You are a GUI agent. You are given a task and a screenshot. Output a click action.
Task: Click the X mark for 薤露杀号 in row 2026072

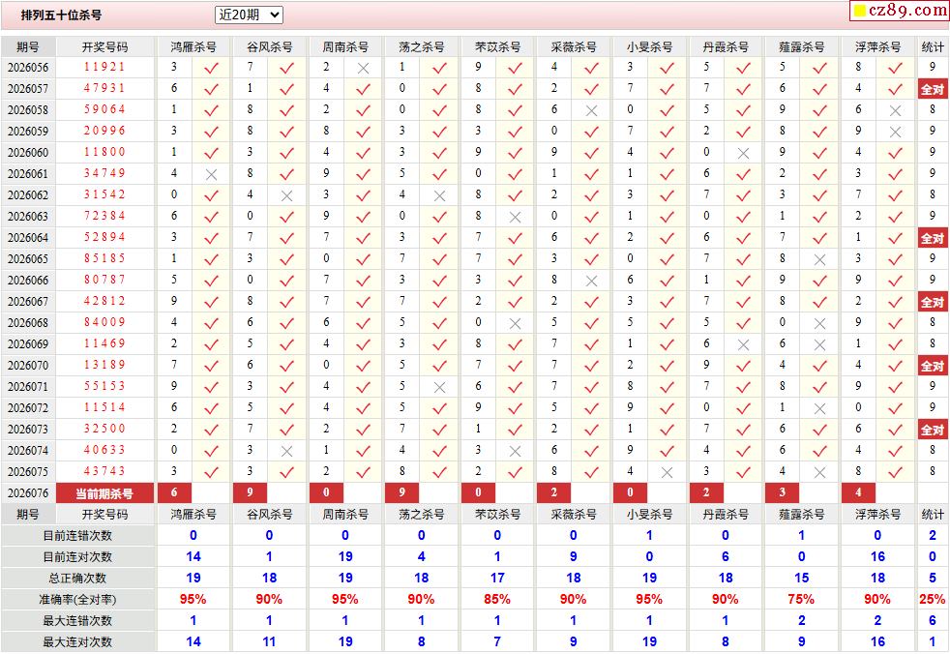[819, 408]
